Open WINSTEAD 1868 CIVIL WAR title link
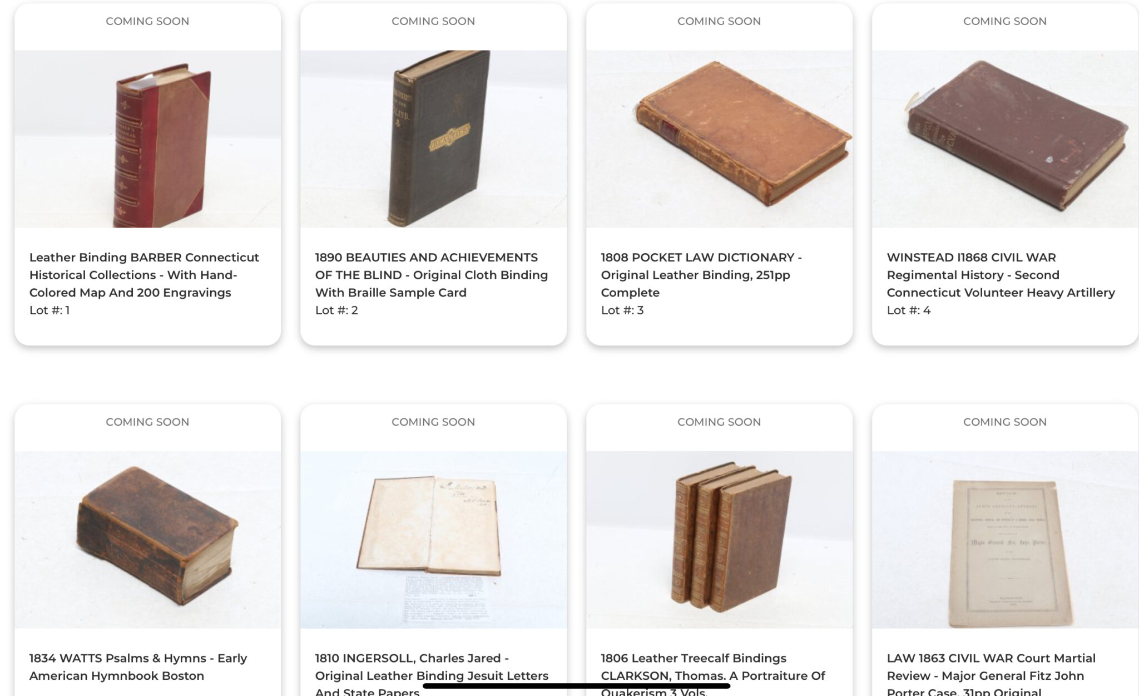Screen dimensions: 1139x696 [1001, 275]
